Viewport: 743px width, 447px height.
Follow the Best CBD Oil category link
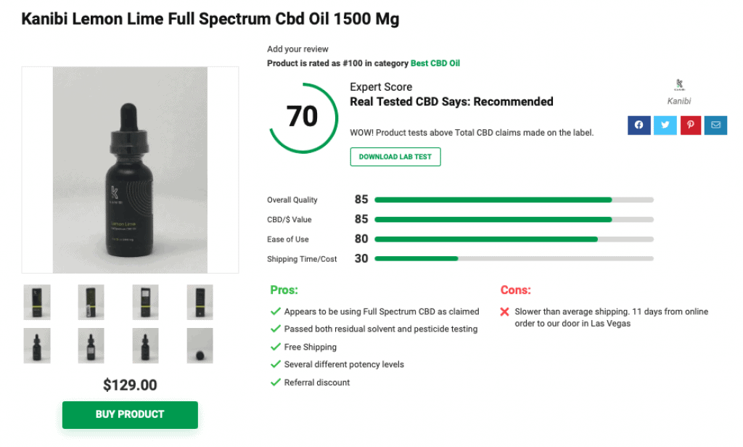coord(435,63)
